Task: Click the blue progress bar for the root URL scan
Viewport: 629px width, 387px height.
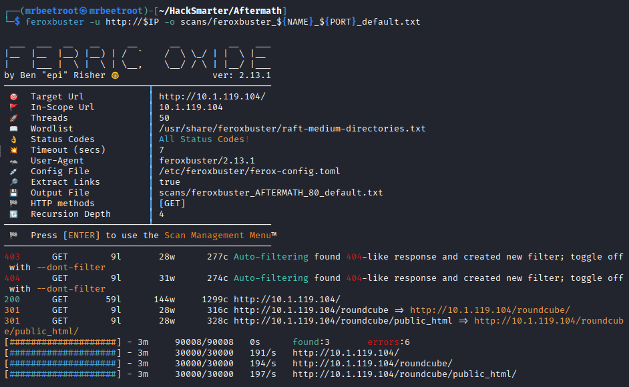Action: tap(63, 353)
